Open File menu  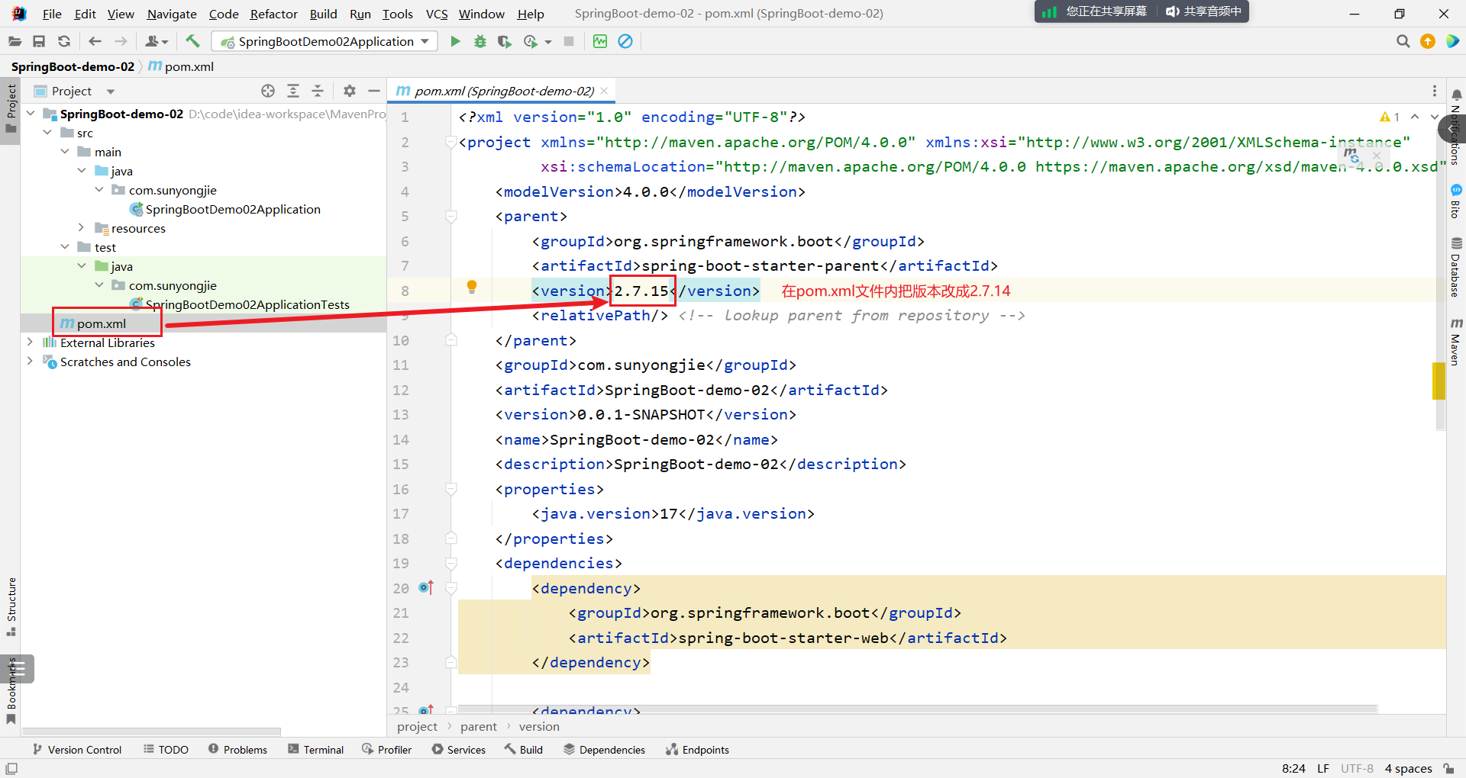click(x=52, y=14)
